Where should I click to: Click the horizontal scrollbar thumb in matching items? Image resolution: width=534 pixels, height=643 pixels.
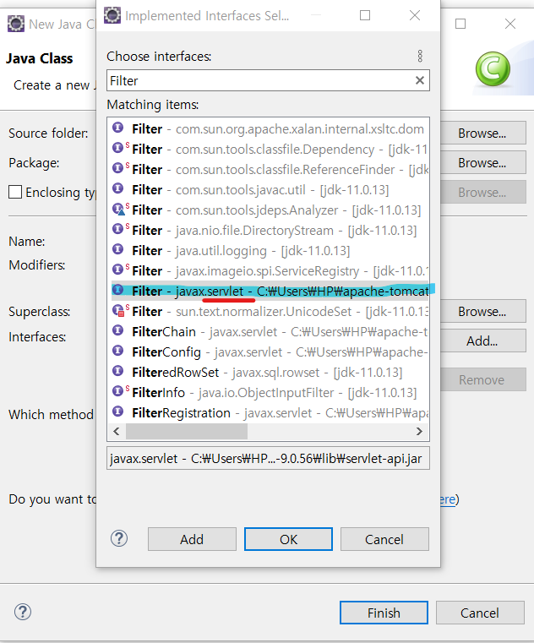coord(187,431)
